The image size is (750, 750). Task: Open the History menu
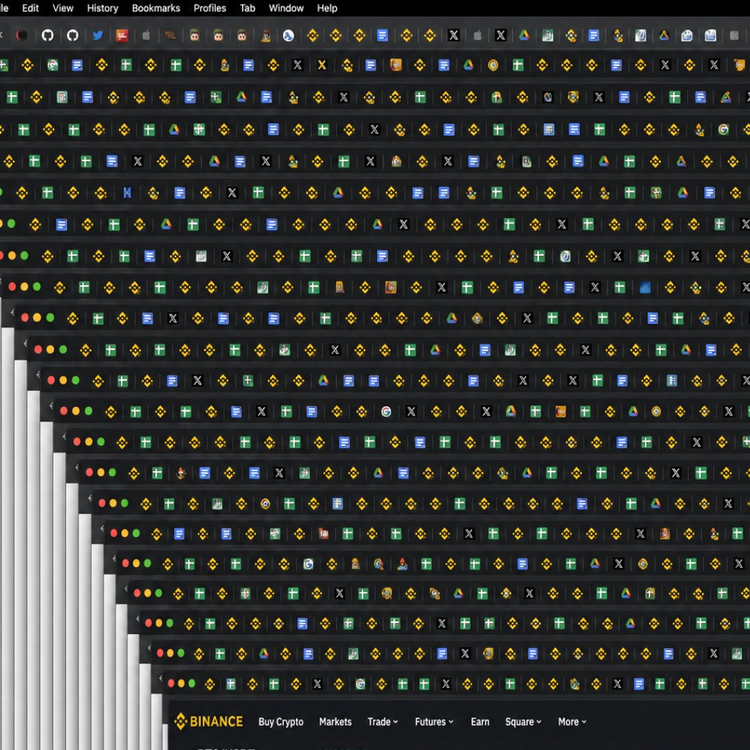coord(102,8)
